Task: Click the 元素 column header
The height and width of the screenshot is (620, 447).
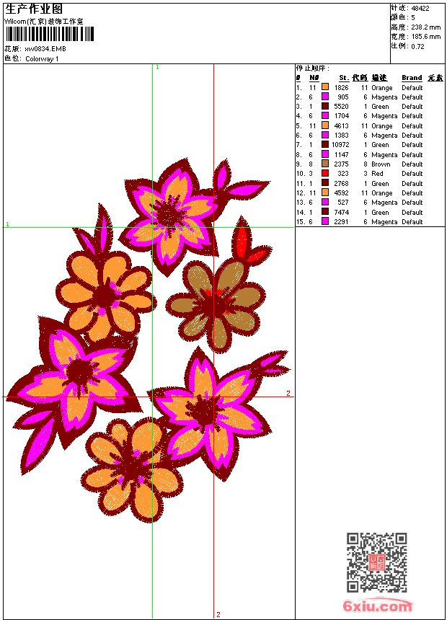Action: 435,78
